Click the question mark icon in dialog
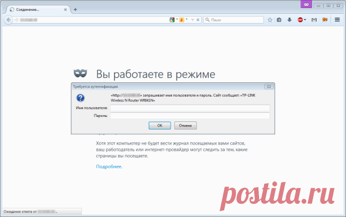 80,98
